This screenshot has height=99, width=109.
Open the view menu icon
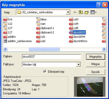(93, 13)
